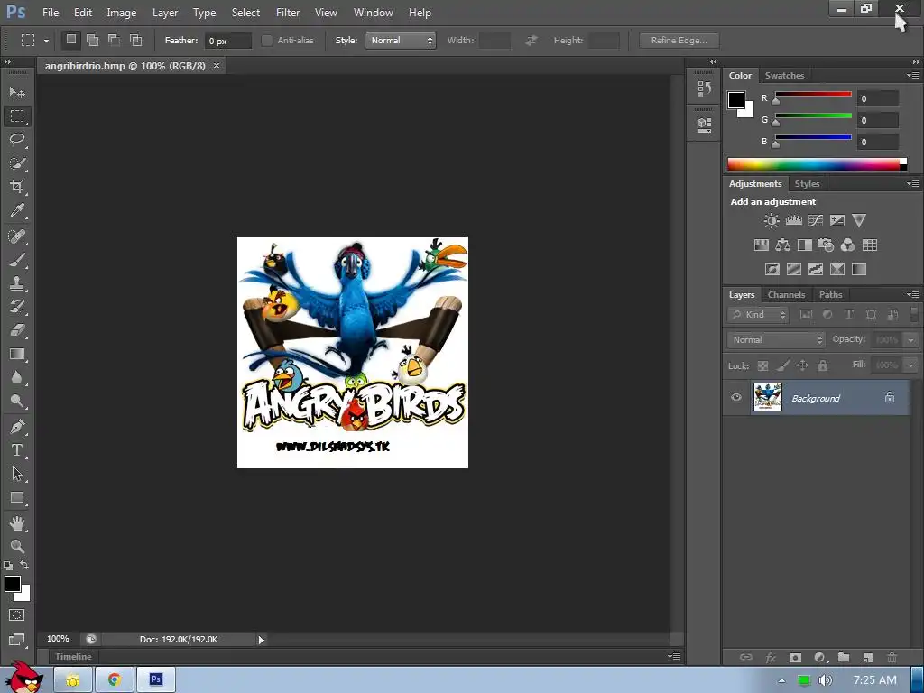Add a Levels adjustment

click(794, 221)
